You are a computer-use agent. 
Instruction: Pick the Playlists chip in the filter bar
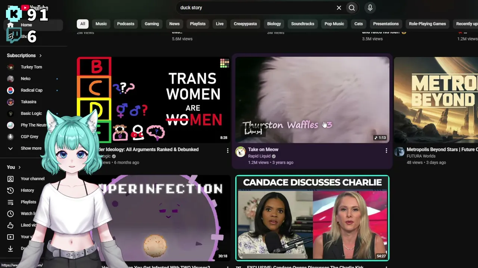[x=198, y=24]
